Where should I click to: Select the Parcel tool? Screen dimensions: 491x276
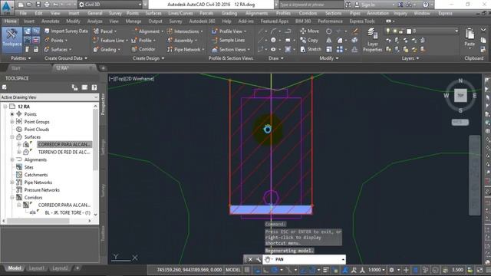[105, 31]
